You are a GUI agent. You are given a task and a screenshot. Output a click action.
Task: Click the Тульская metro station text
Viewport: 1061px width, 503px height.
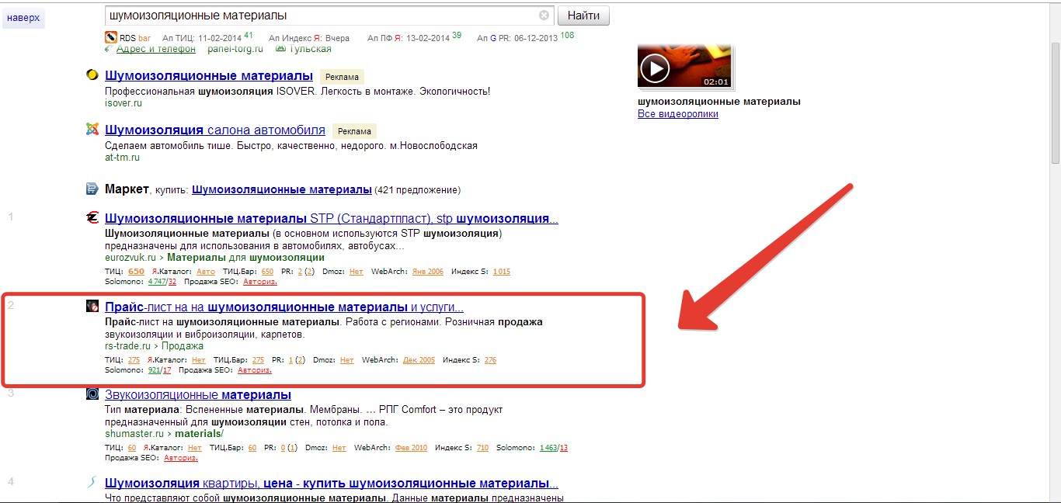pyautogui.click(x=310, y=50)
